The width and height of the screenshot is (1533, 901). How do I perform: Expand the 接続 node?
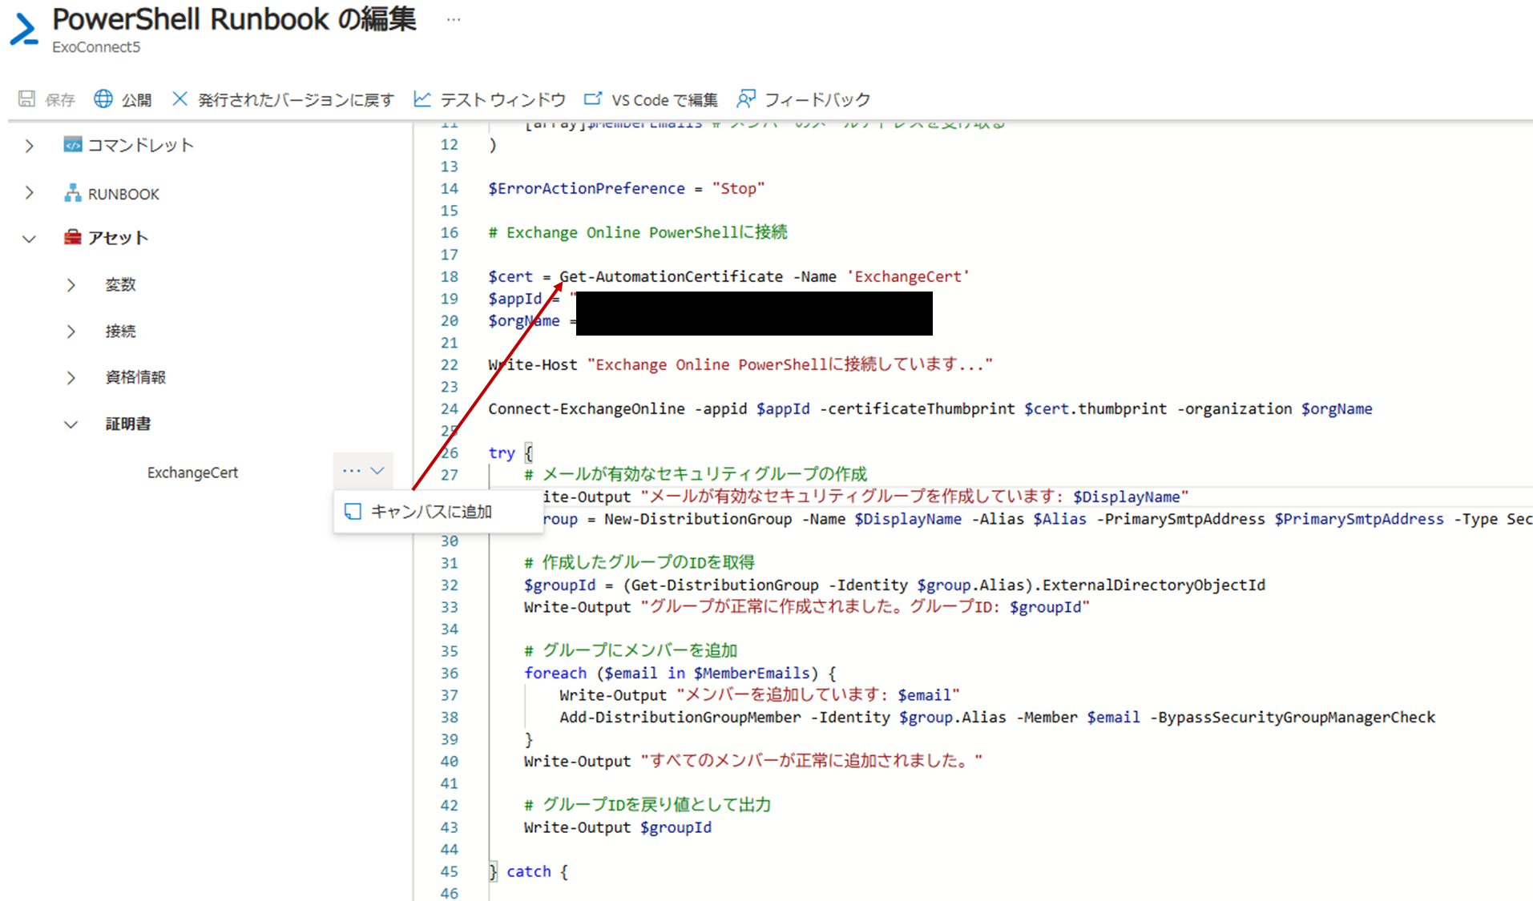click(x=71, y=332)
